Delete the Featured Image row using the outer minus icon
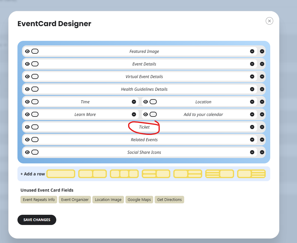This screenshot has width=297, height=243. point(262,51)
